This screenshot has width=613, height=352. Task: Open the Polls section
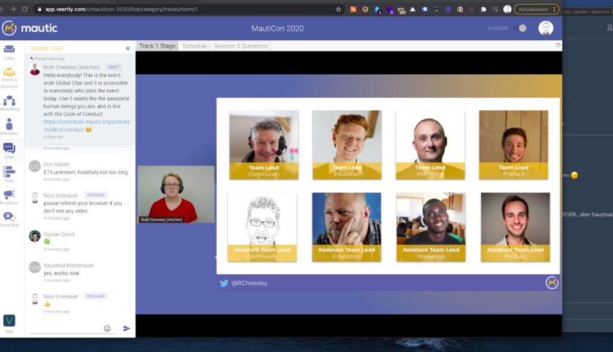9,174
